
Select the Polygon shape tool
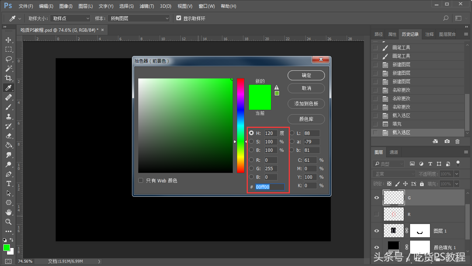8,203
